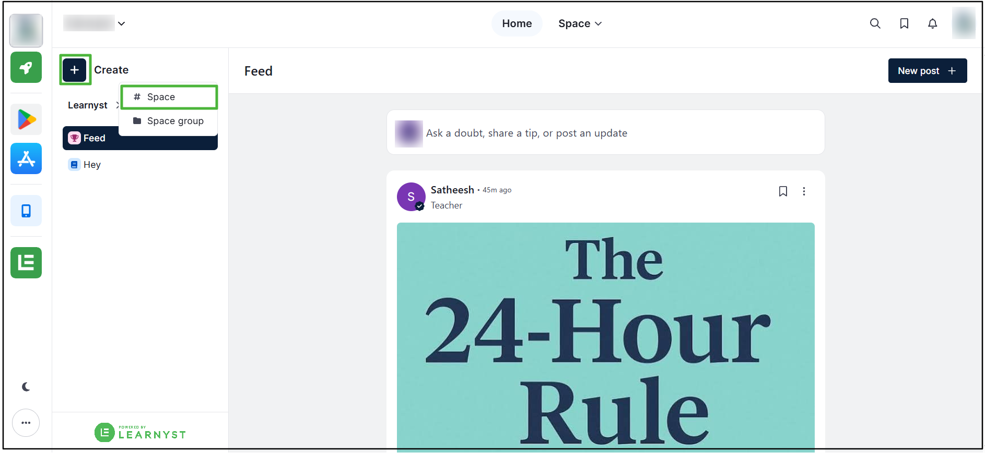Screen dimensions: 985x453
Task: Open the Apple App Store icon
Action: click(26, 158)
